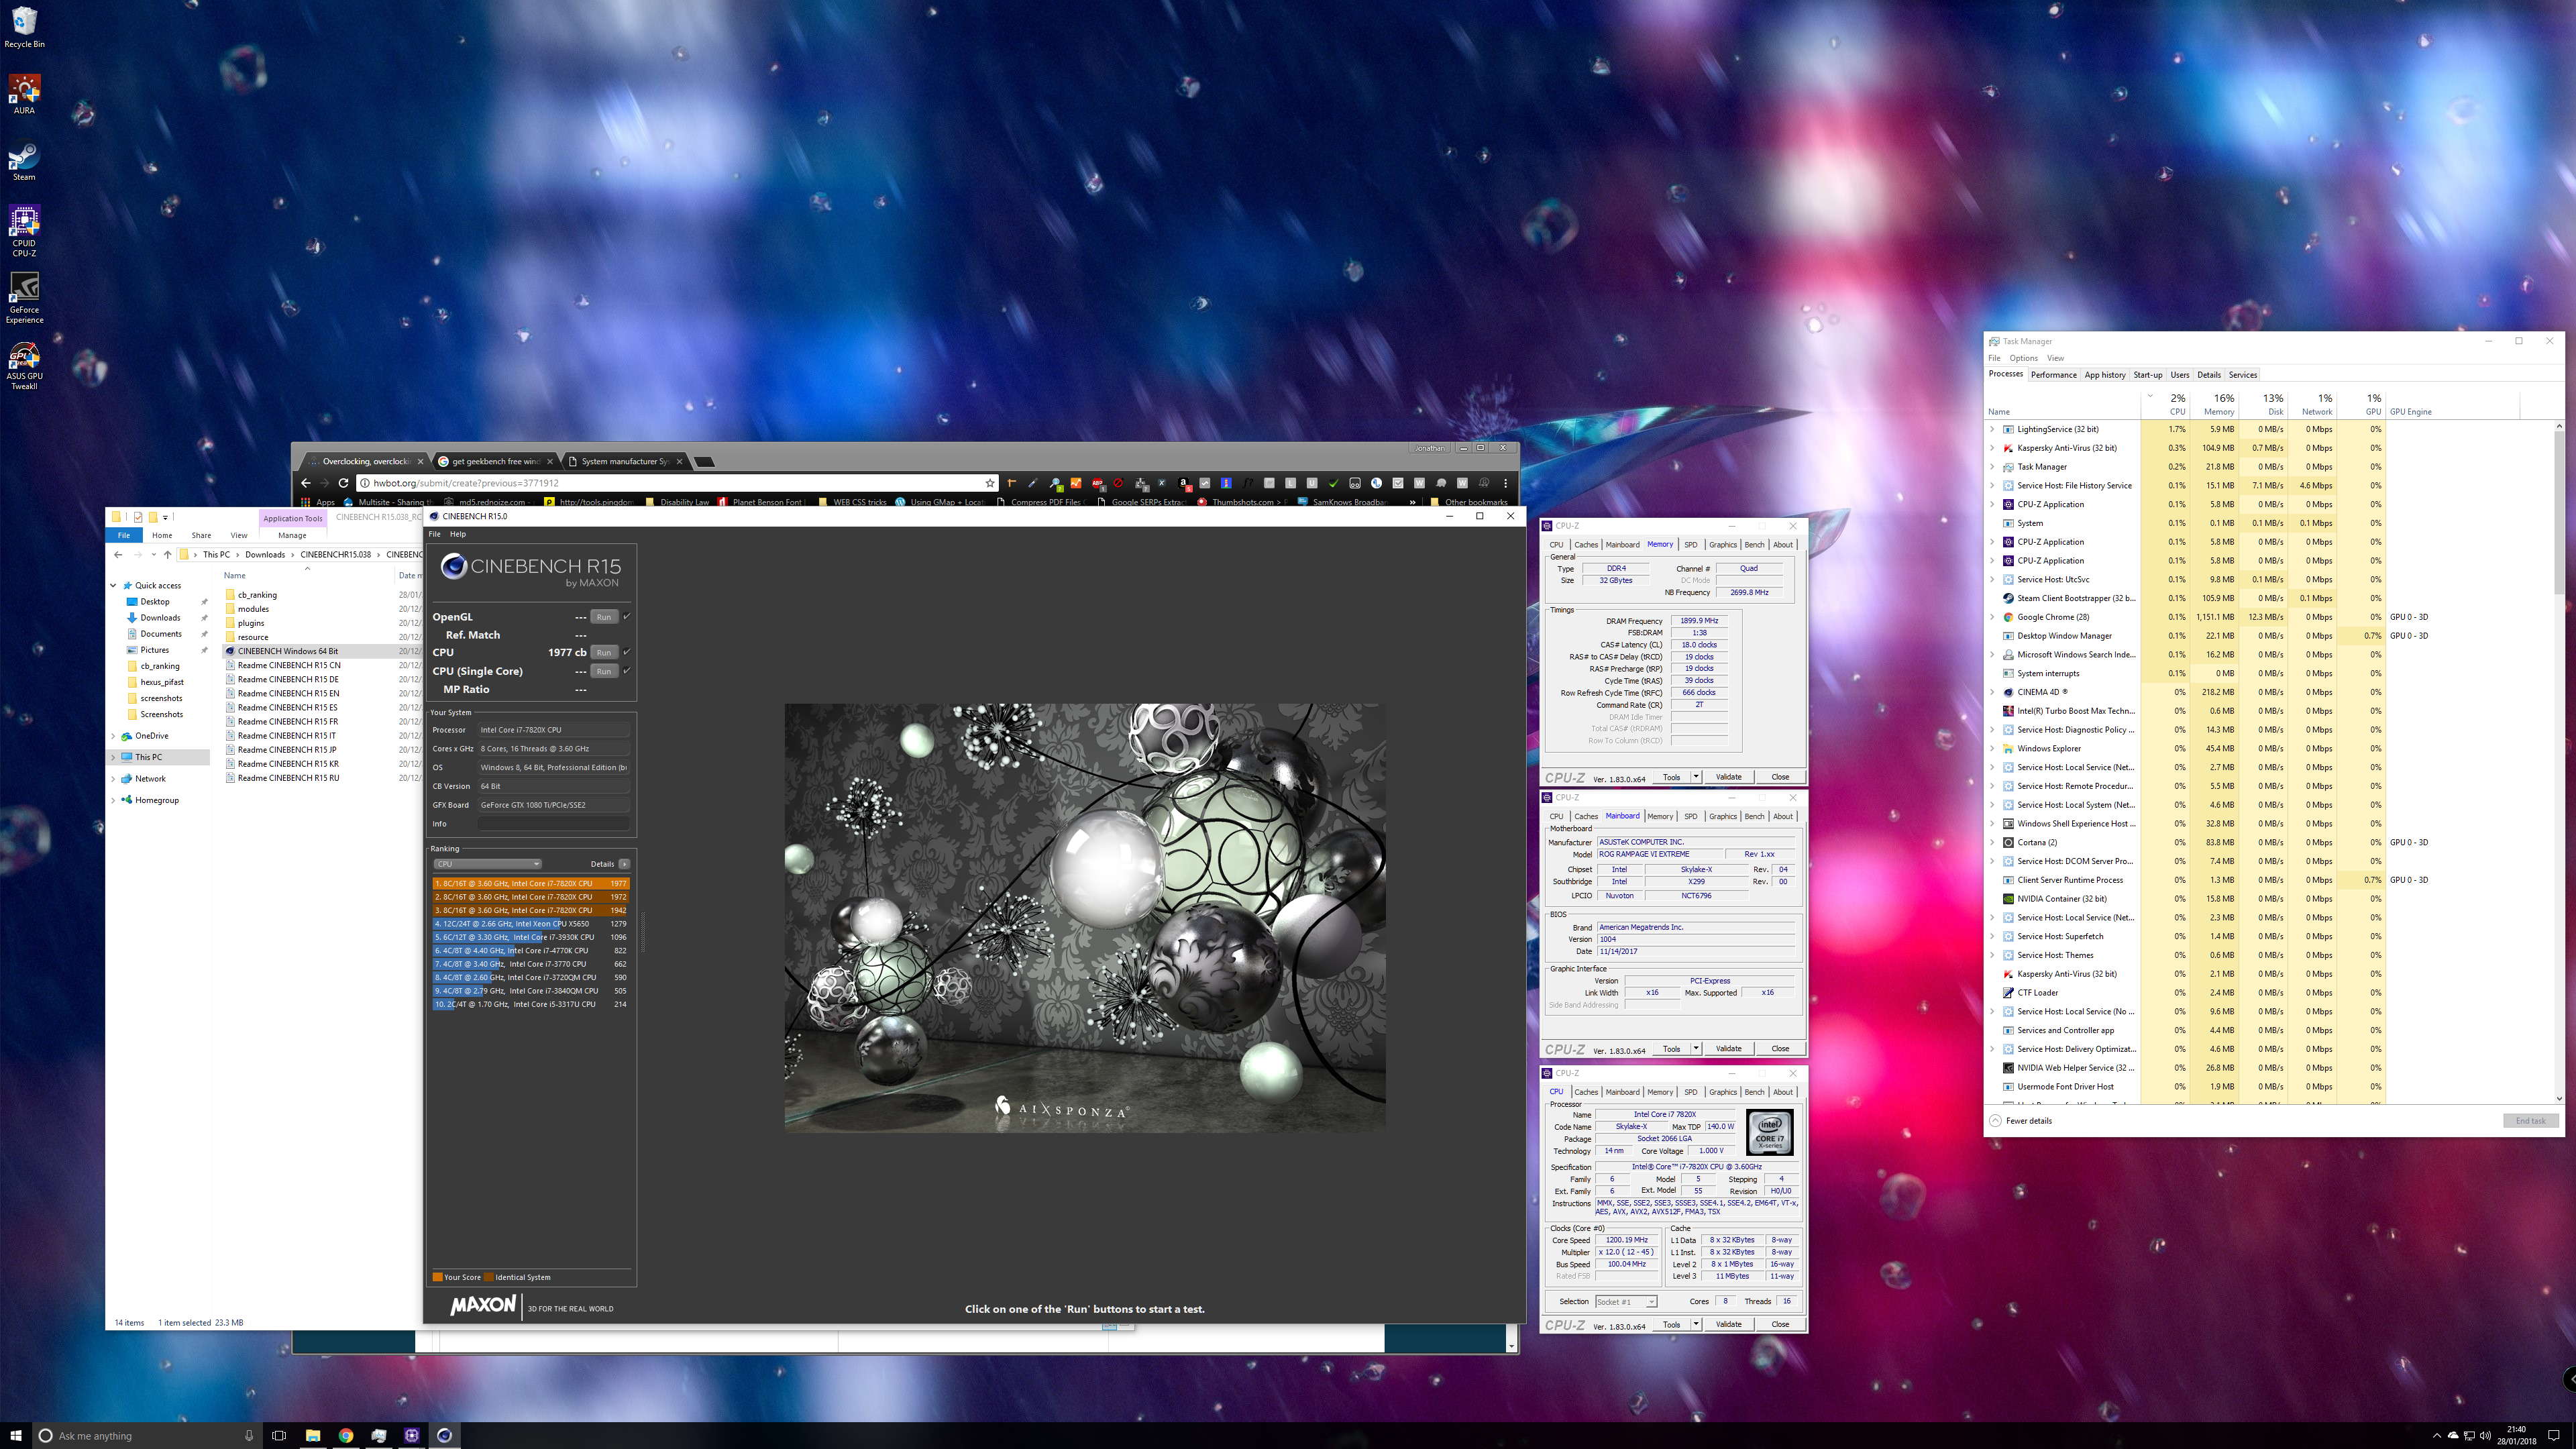Click the Cinebench taskbar icon
Viewport: 2576px width, 1449px height.
coord(444,1435)
